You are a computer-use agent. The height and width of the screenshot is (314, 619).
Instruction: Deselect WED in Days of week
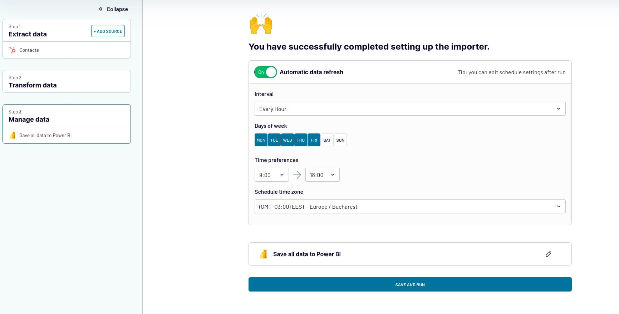pos(287,140)
